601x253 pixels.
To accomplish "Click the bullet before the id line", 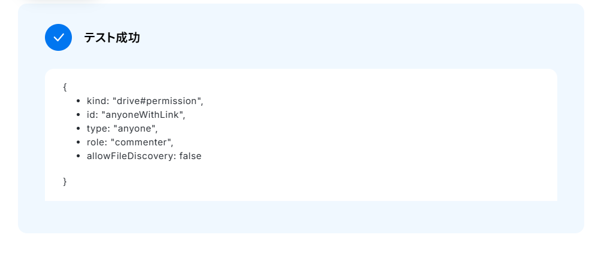I will [x=79, y=115].
